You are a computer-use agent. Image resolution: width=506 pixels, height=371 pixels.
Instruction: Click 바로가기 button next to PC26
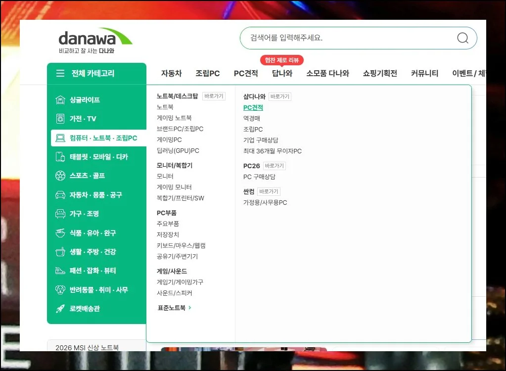pyautogui.click(x=274, y=166)
